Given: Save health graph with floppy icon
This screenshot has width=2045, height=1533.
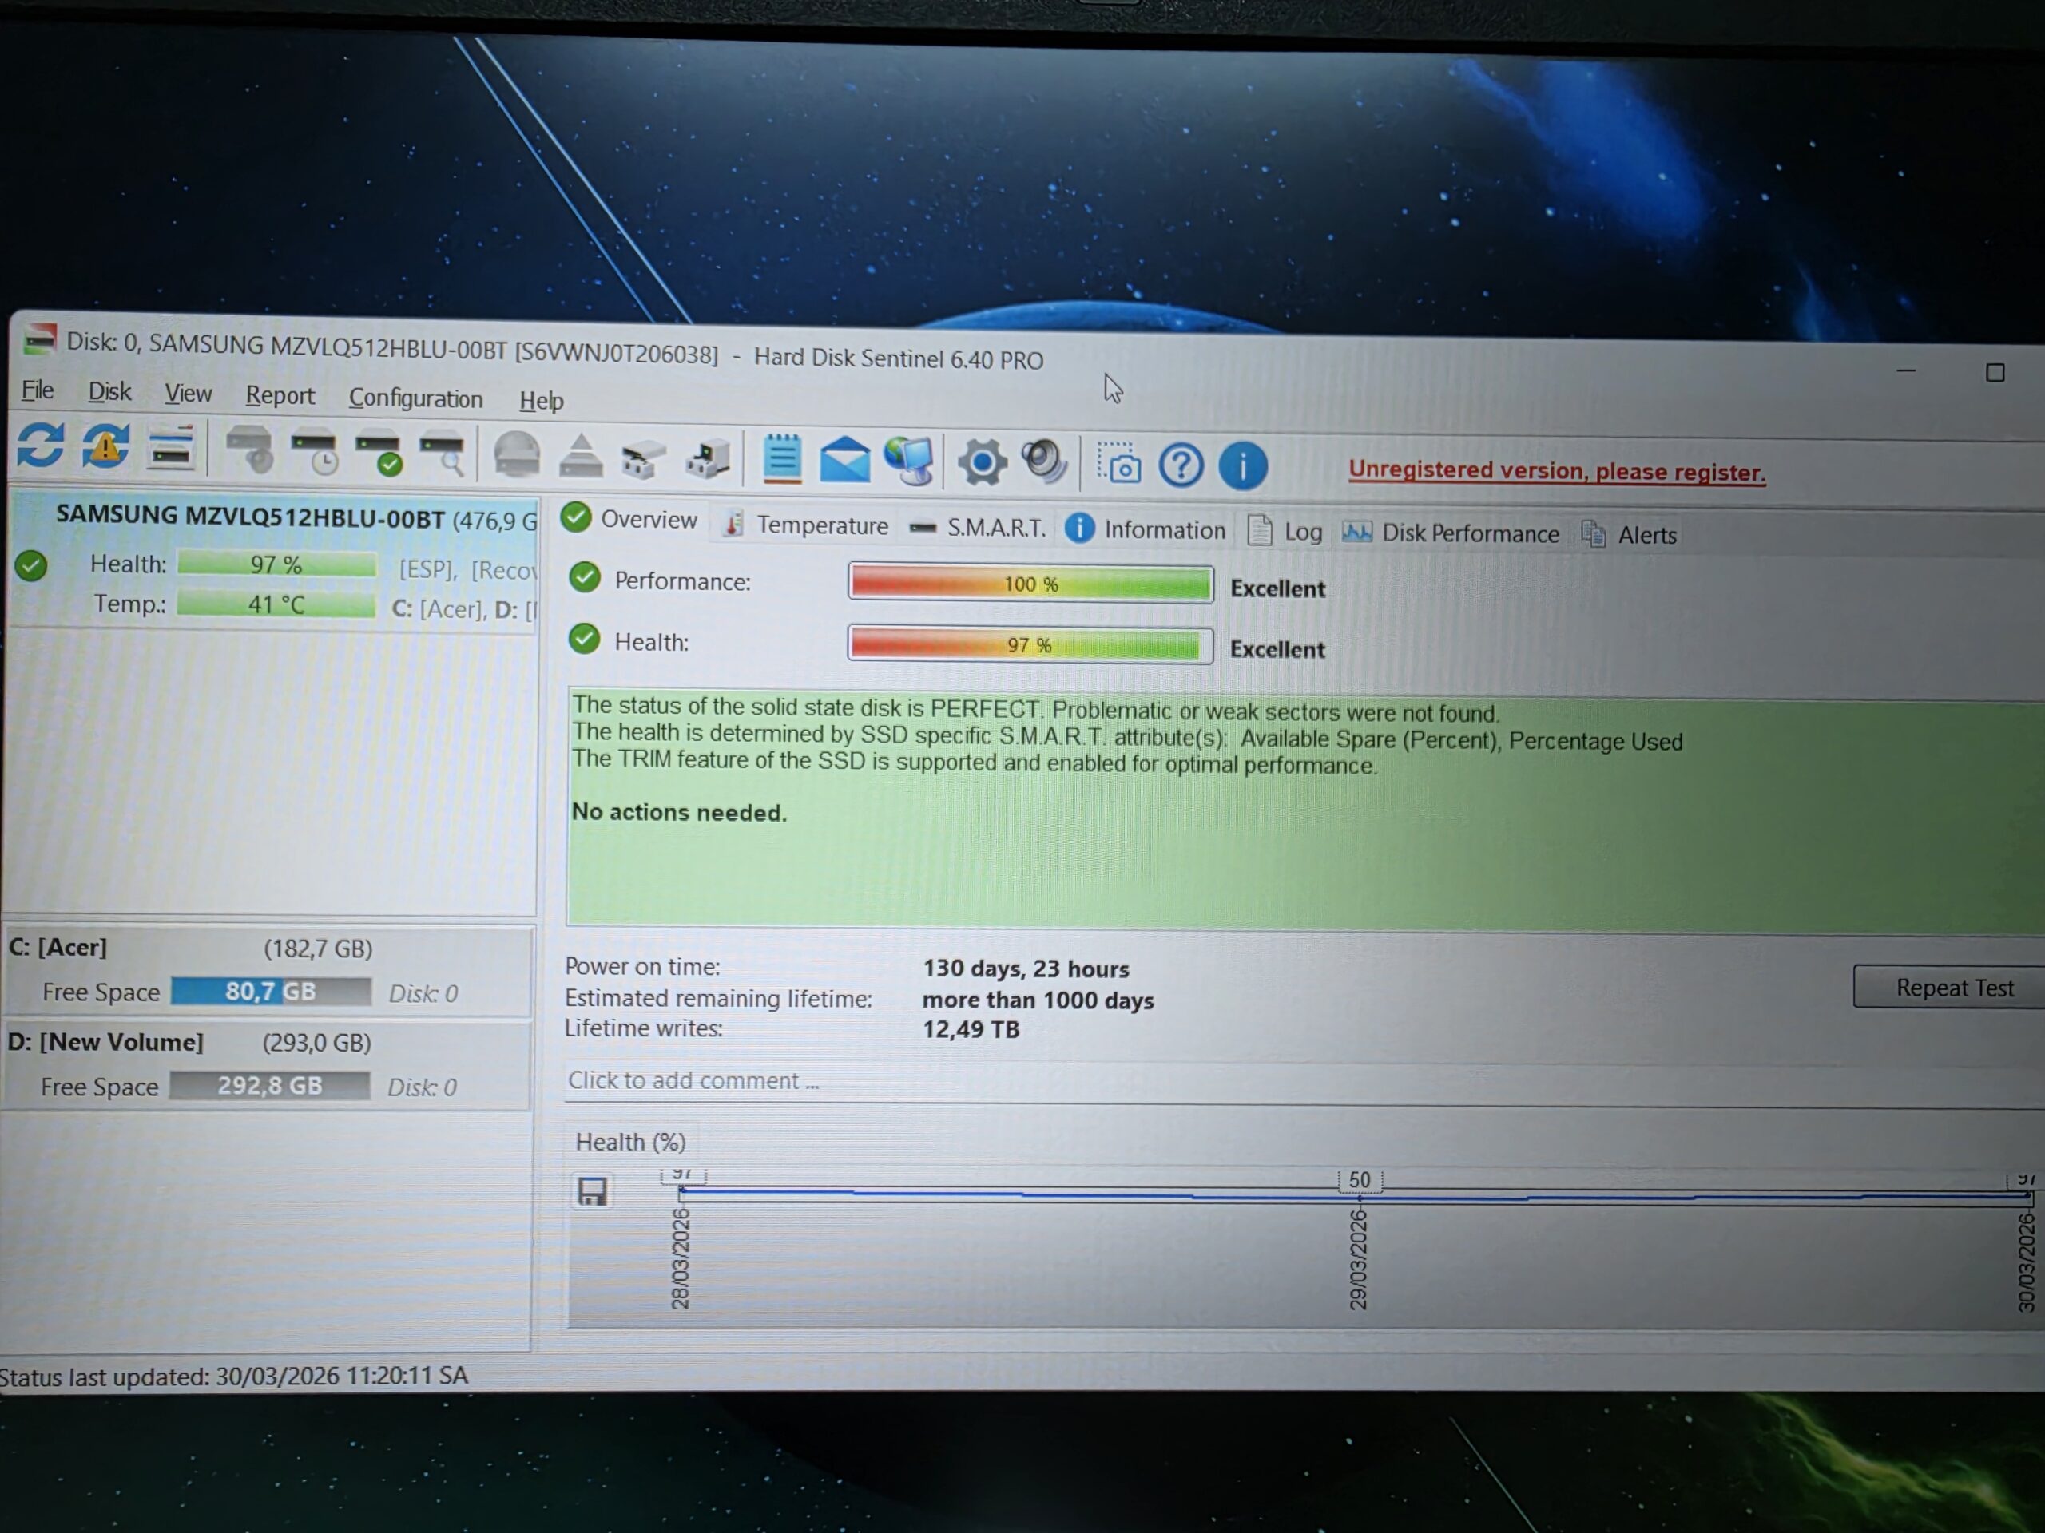Looking at the screenshot, I should coord(593,1192).
